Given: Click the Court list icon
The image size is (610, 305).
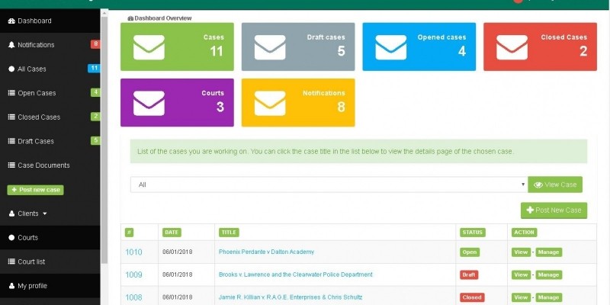Looking at the screenshot, I should [x=11, y=262].
